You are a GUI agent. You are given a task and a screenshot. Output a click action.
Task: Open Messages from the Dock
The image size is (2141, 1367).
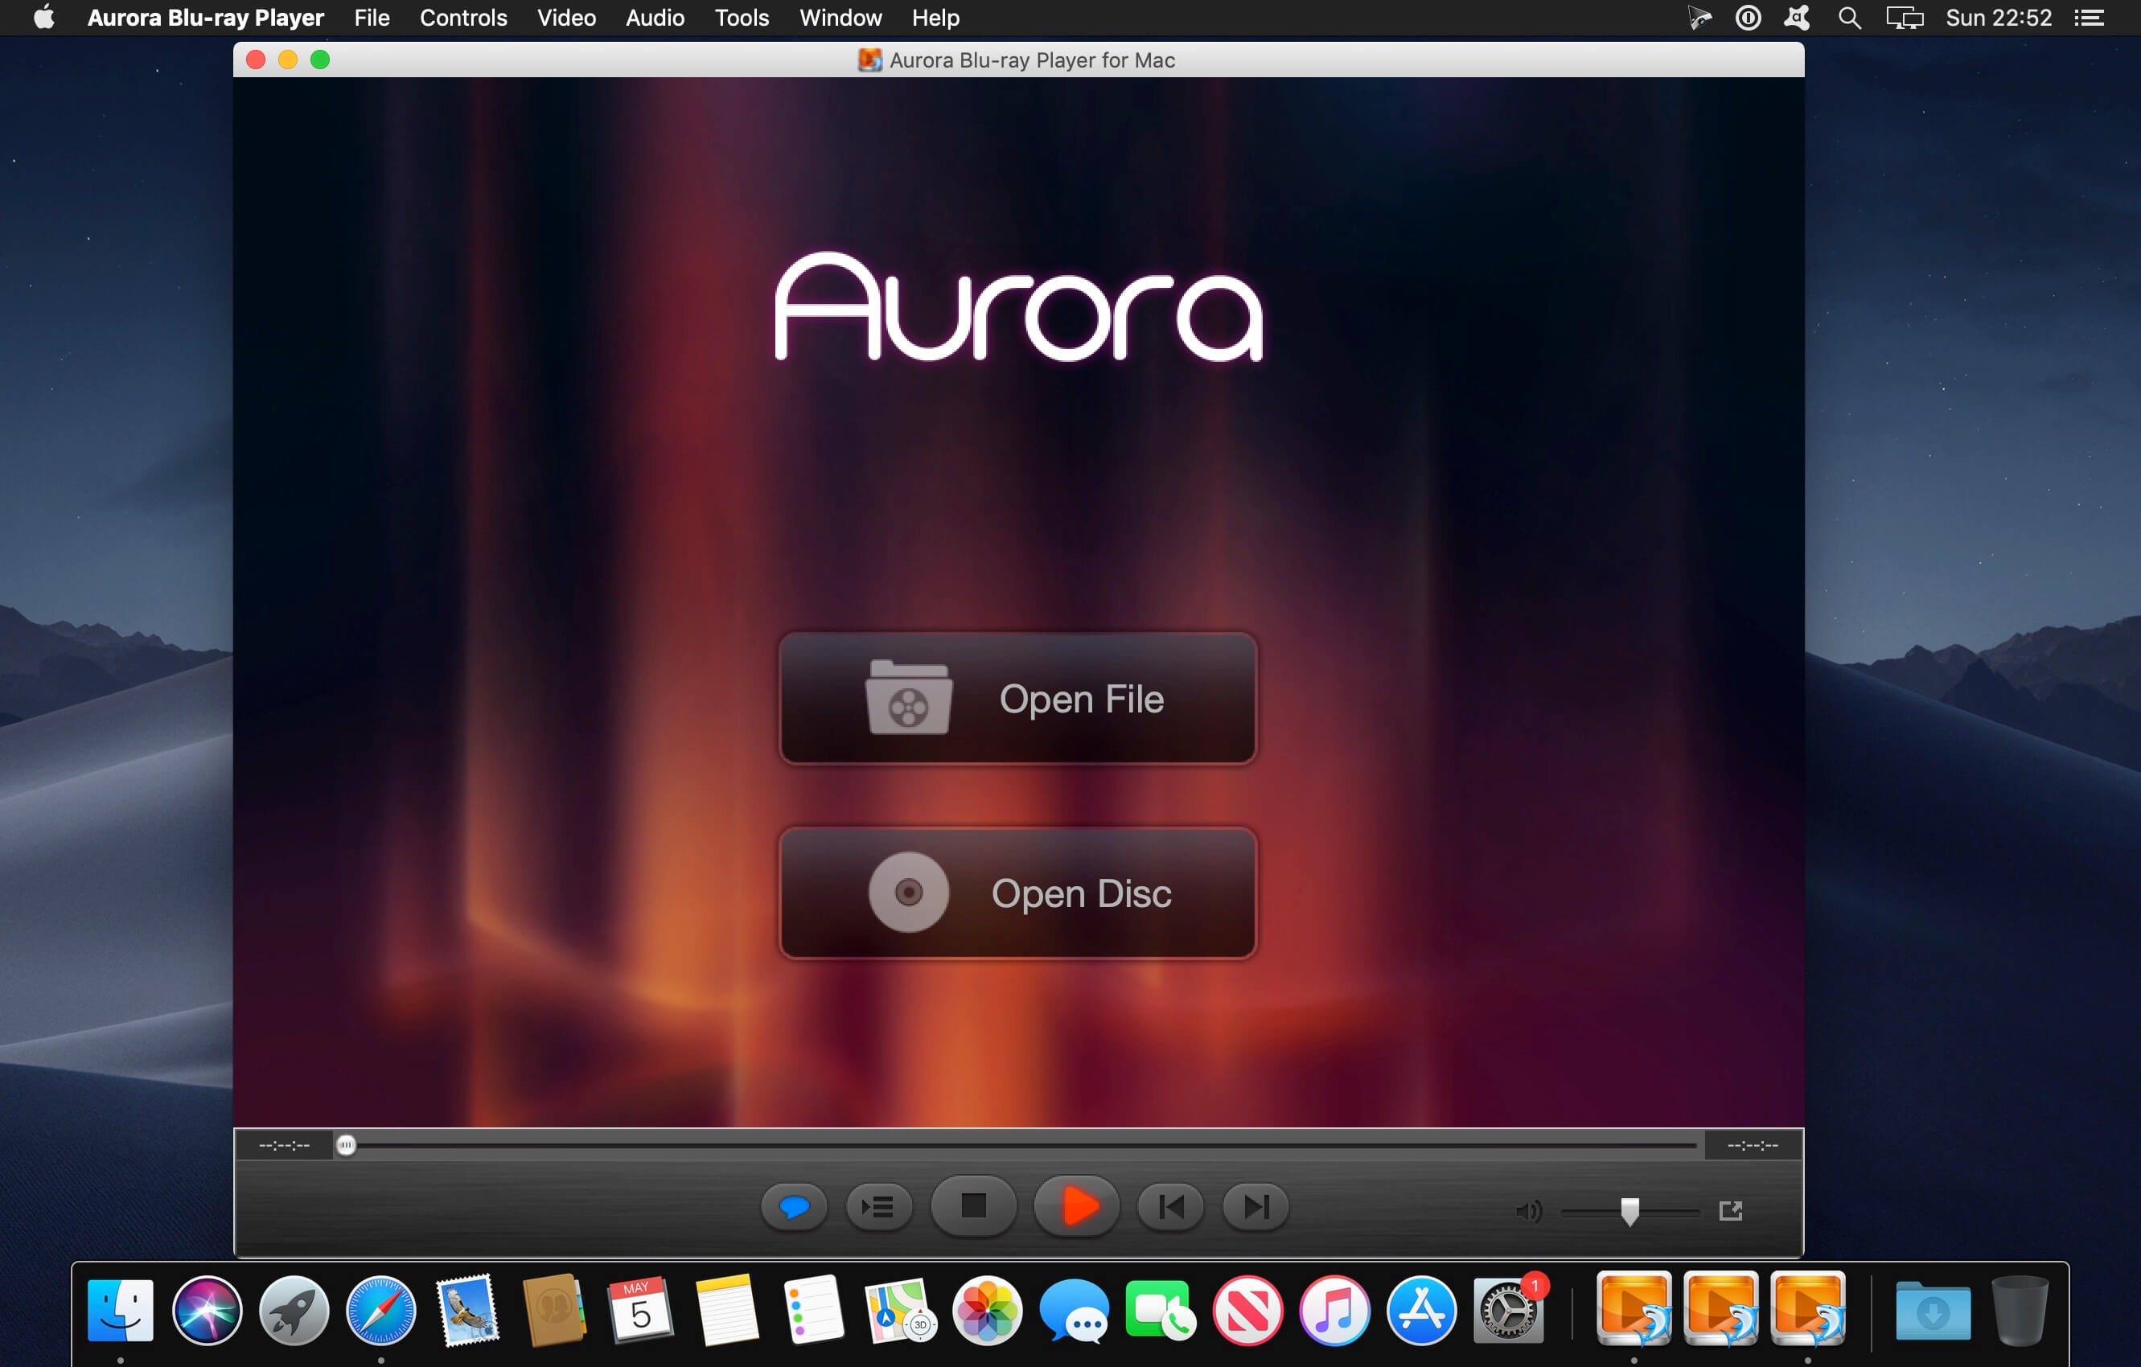click(1074, 1310)
